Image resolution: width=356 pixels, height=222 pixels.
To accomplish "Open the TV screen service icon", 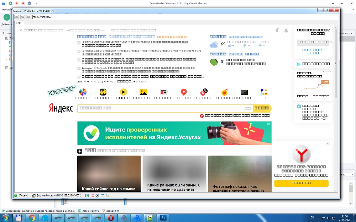I will (x=244, y=92).
